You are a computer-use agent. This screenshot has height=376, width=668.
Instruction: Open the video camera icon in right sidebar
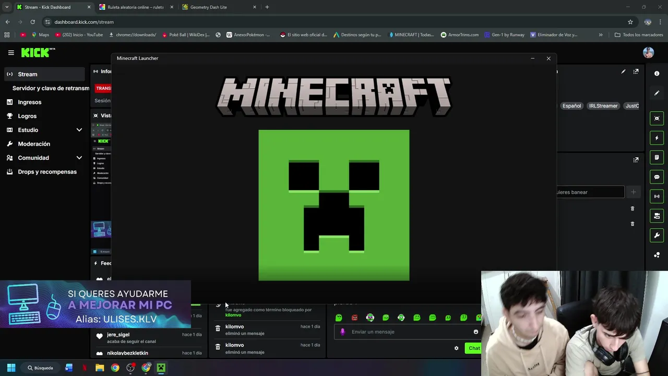(657, 216)
